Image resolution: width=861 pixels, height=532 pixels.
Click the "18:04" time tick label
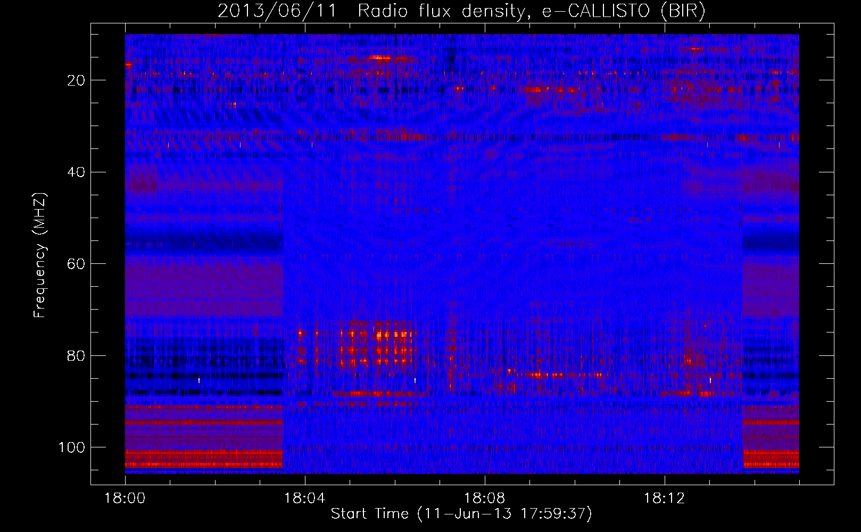[305, 498]
